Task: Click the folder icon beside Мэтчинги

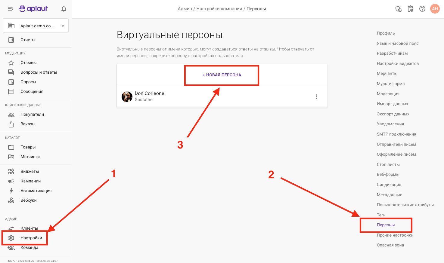Action: click(11, 157)
